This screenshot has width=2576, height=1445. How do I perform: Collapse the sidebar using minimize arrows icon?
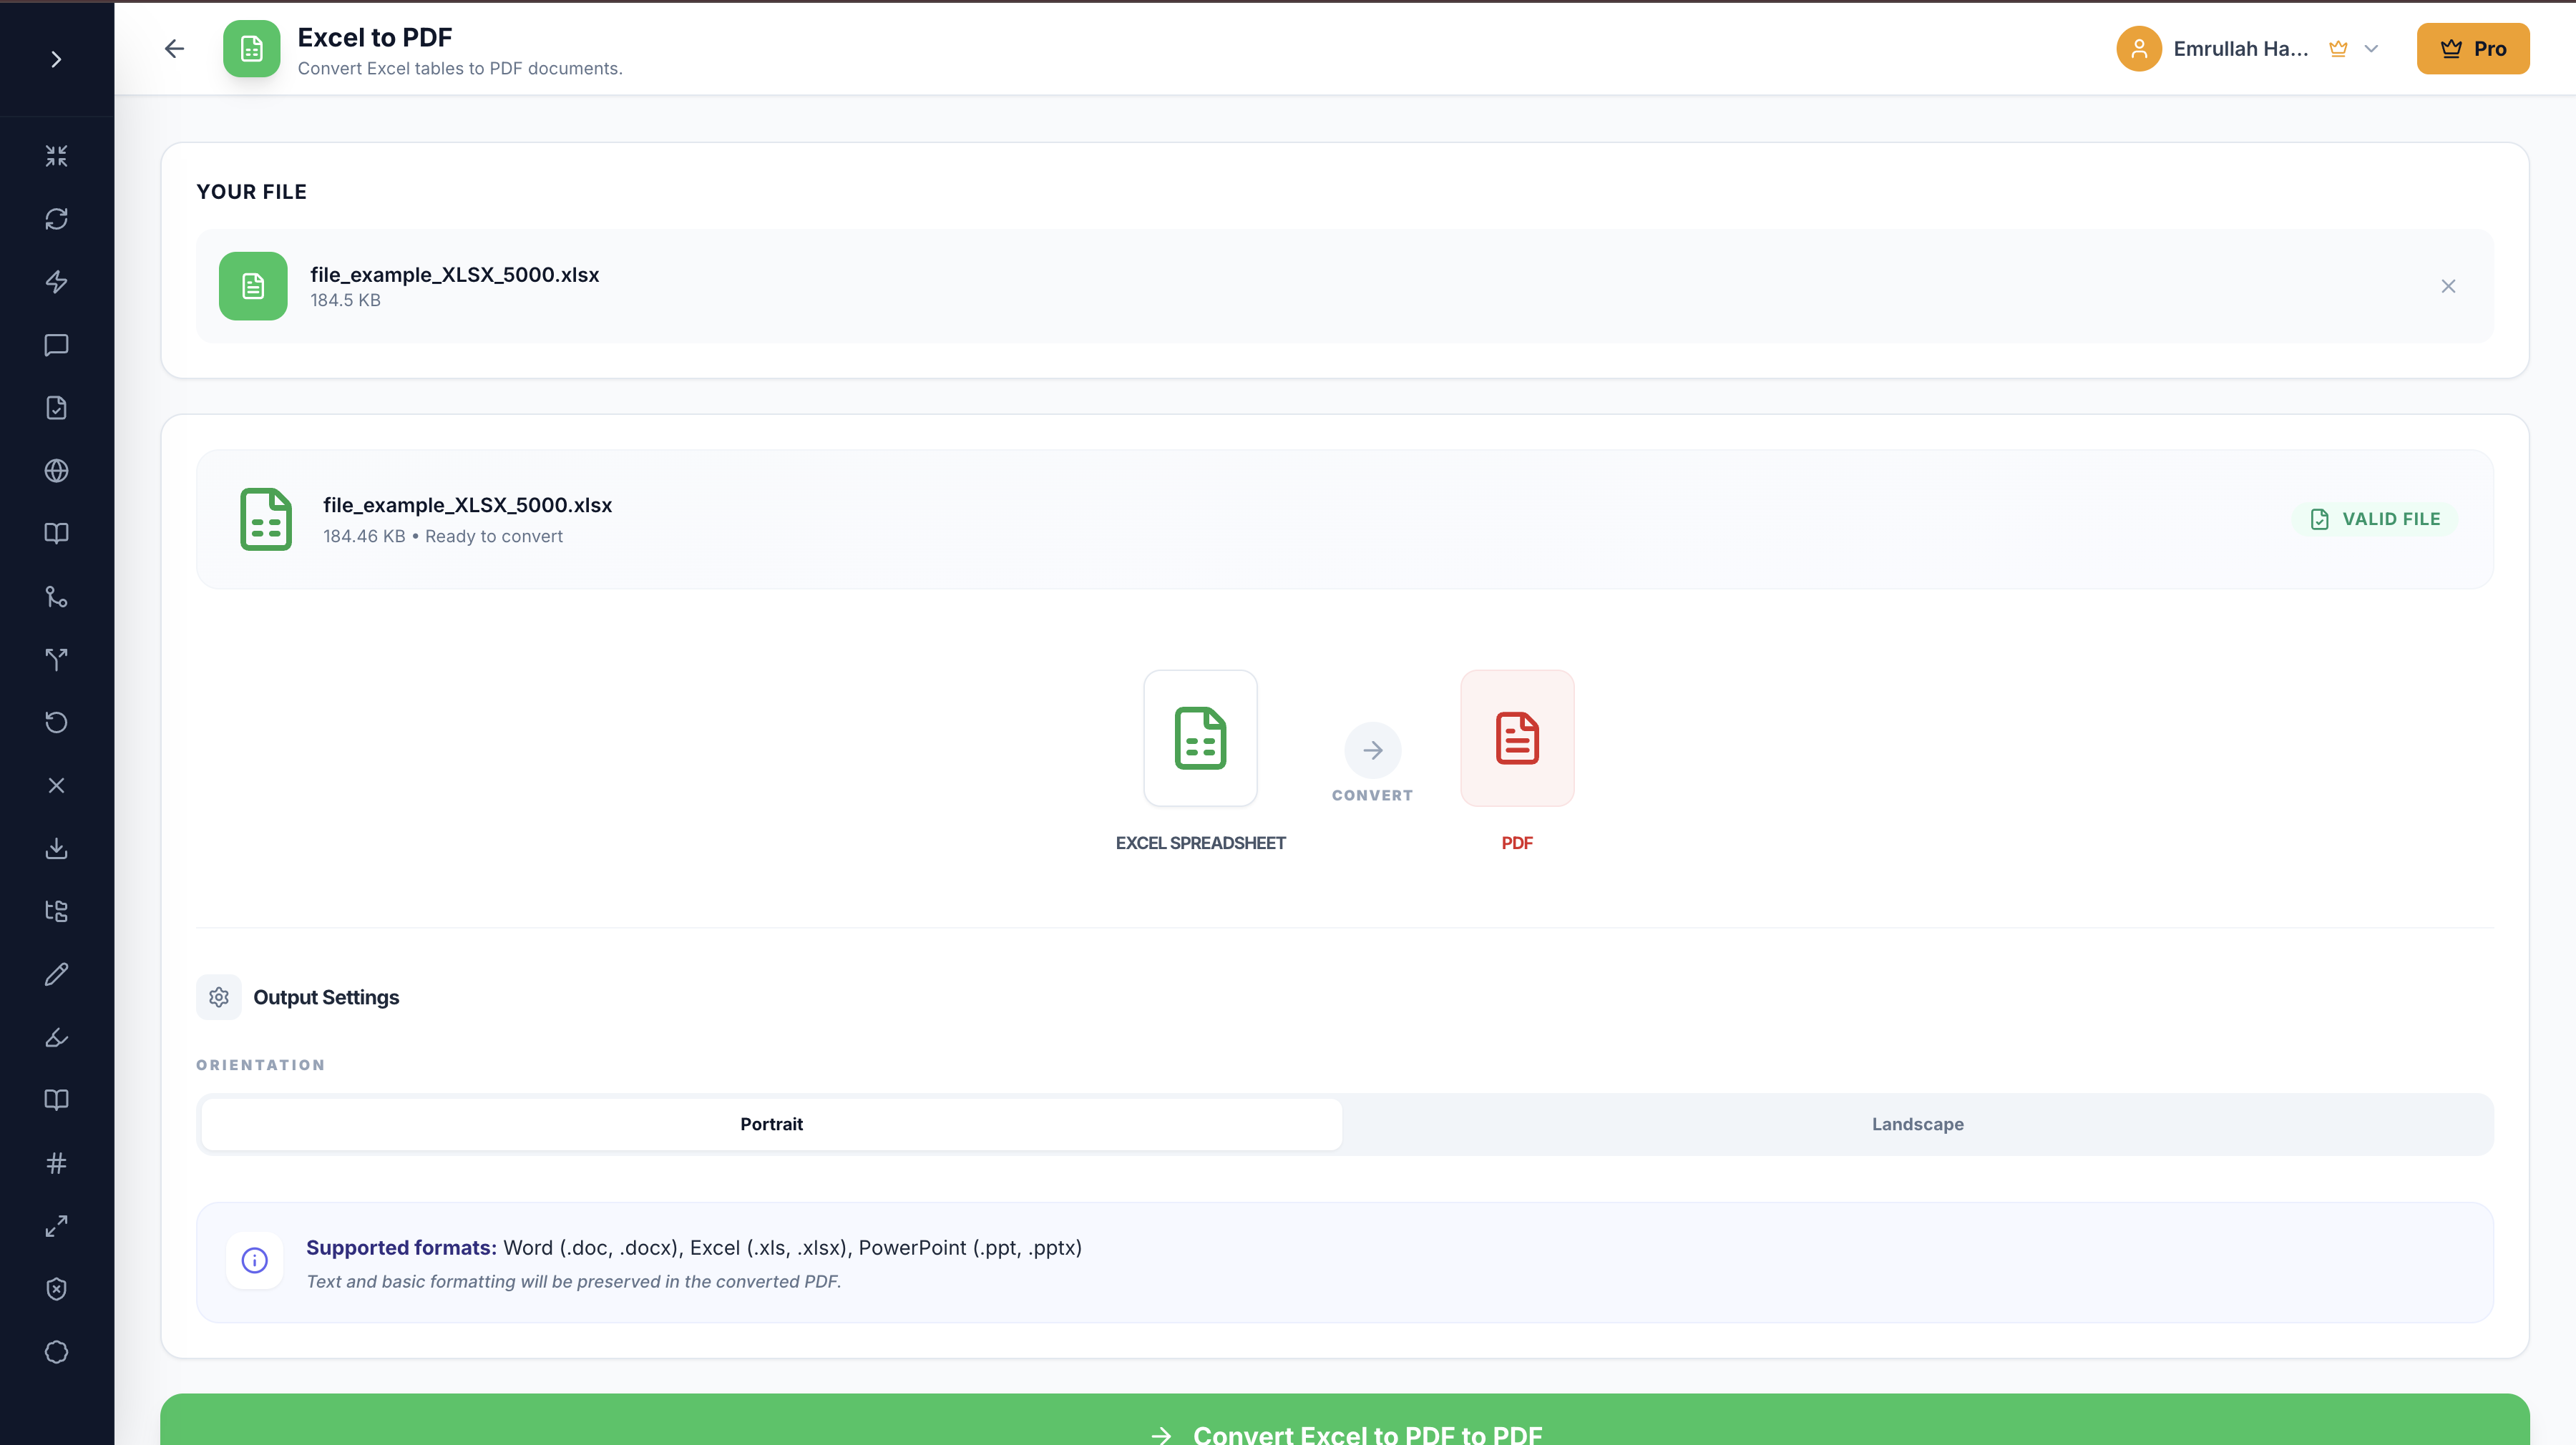(x=57, y=155)
